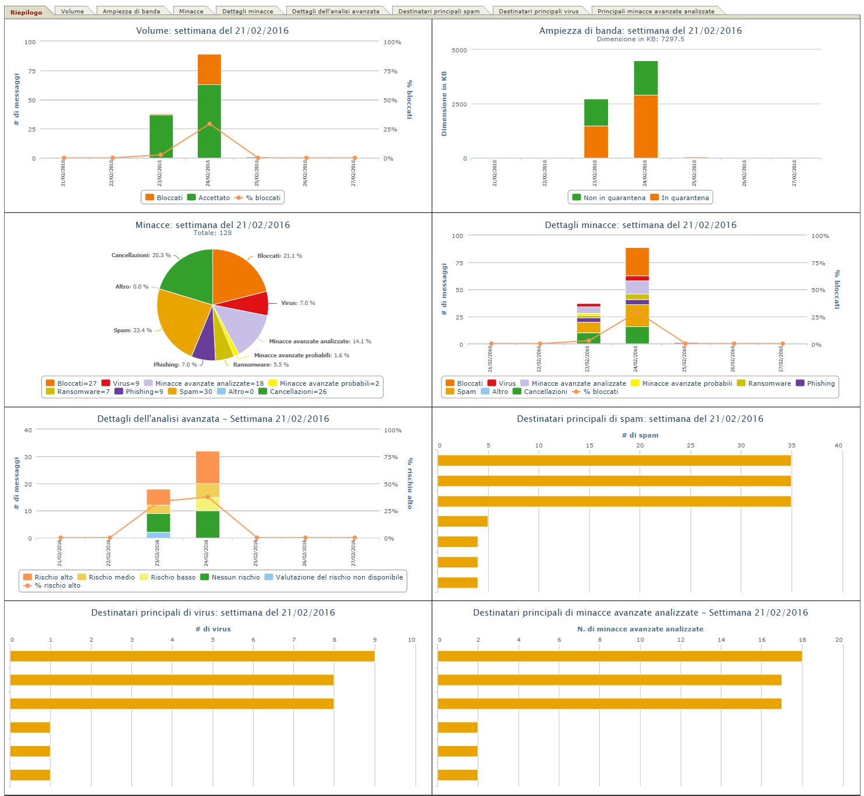This screenshot has height=796, width=864.
Task: Click Rischio alto legend icon
Action: (27, 577)
